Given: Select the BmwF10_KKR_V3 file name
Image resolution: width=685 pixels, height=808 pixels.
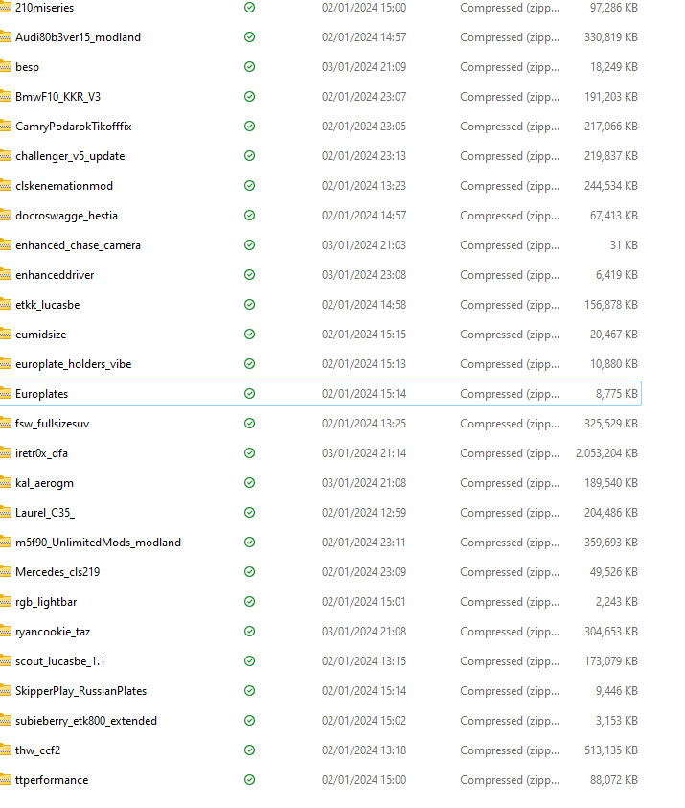Looking at the screenshot, I should click(57, 97).
